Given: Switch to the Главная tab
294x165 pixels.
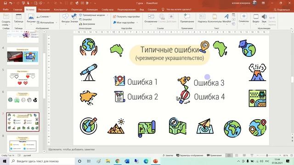Looking at the screenshot, I should click(x=18, y=9).
